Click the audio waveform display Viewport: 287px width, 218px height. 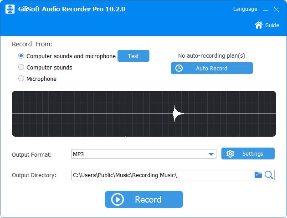143,114
